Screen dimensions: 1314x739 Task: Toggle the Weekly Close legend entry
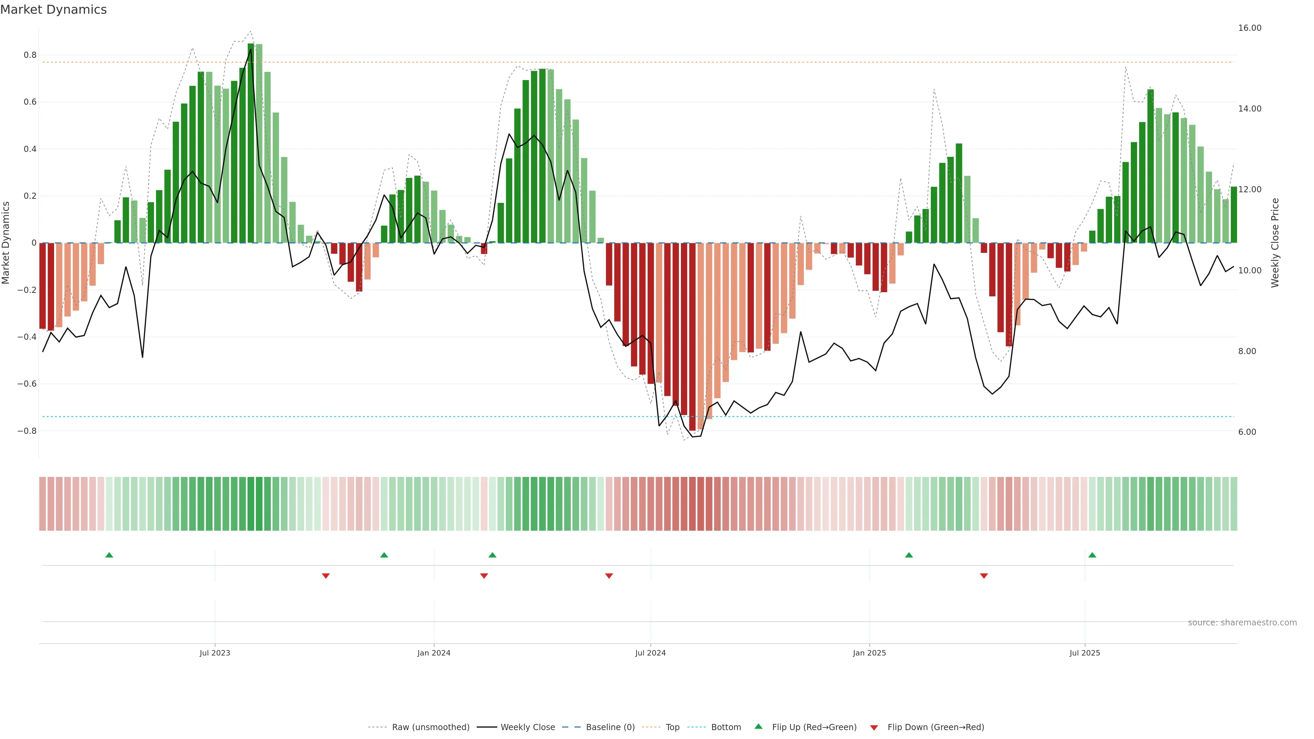(527, 727)
